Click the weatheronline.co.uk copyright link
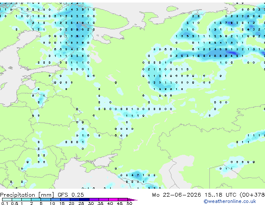The width and height of the screenshot is (265, 205). pos(230,201)
